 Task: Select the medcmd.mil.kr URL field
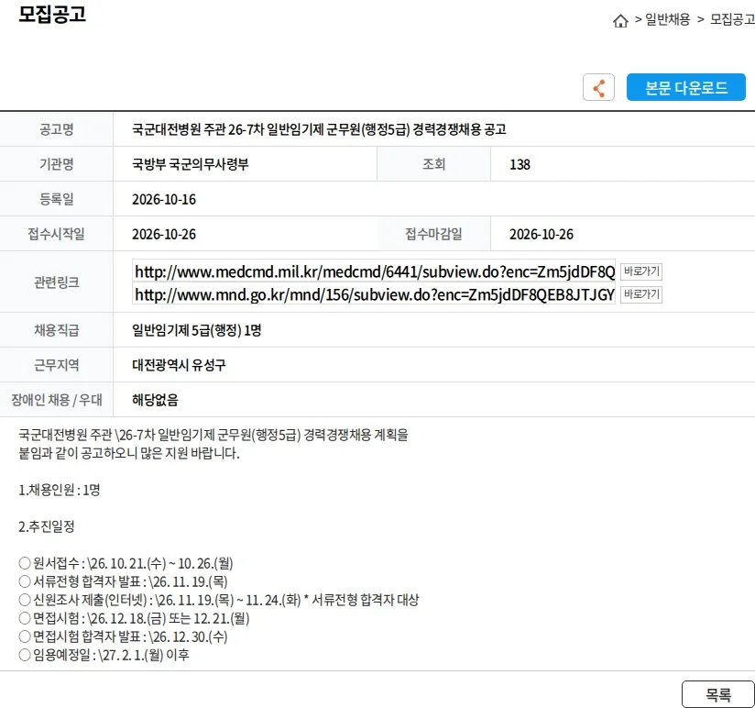pos(374,271)
